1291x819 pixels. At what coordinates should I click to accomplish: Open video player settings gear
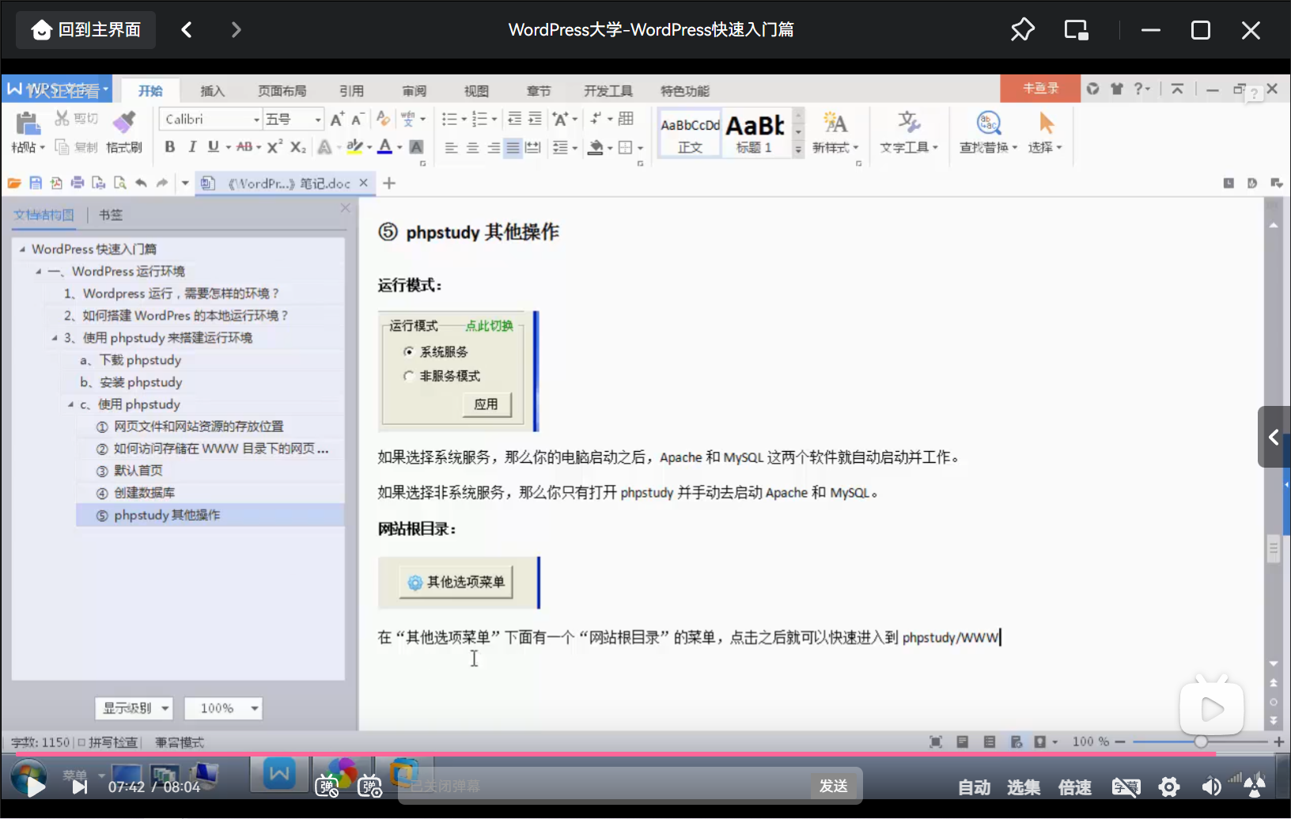coord(1169,787)
